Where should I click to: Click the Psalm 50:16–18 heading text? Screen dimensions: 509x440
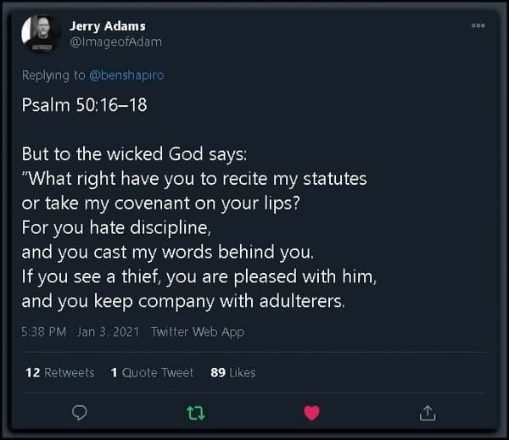pos(84,105)
